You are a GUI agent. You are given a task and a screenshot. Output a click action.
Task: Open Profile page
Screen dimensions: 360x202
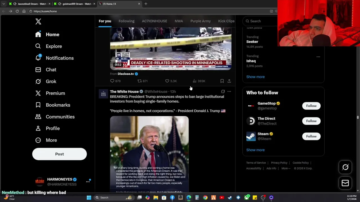pos(48,128)
